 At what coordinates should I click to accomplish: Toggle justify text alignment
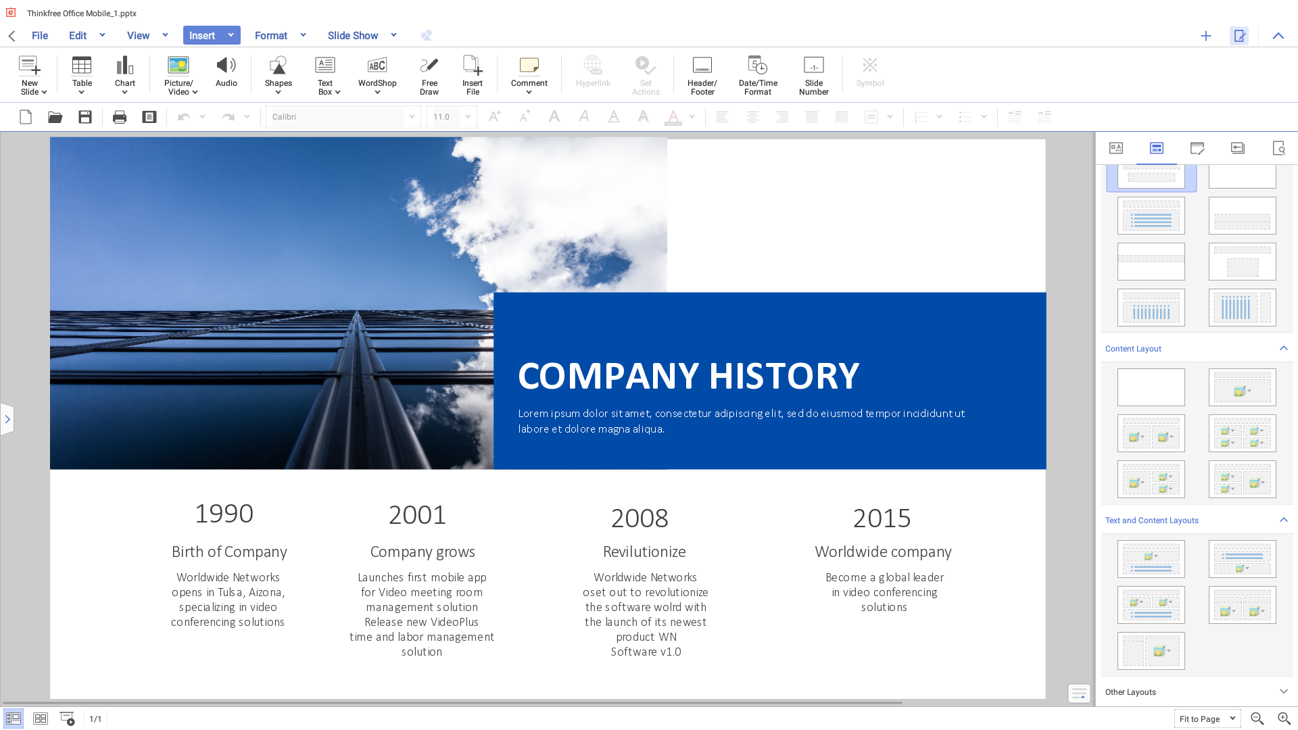[x=812, y=117]
